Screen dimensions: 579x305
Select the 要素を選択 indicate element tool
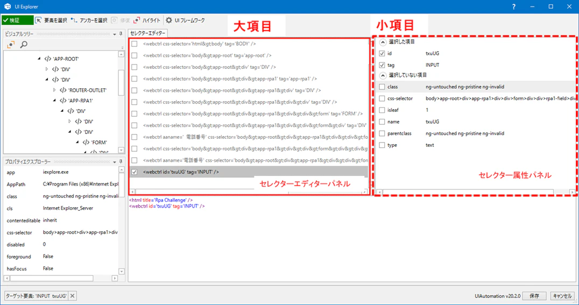point(51,20)
